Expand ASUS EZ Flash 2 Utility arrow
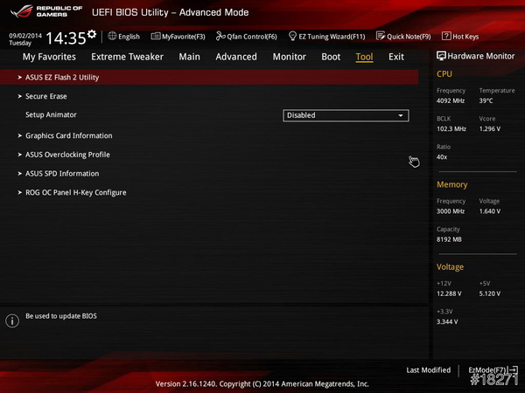The width and height of the screenshot is (525, 393). click(20, 78)
